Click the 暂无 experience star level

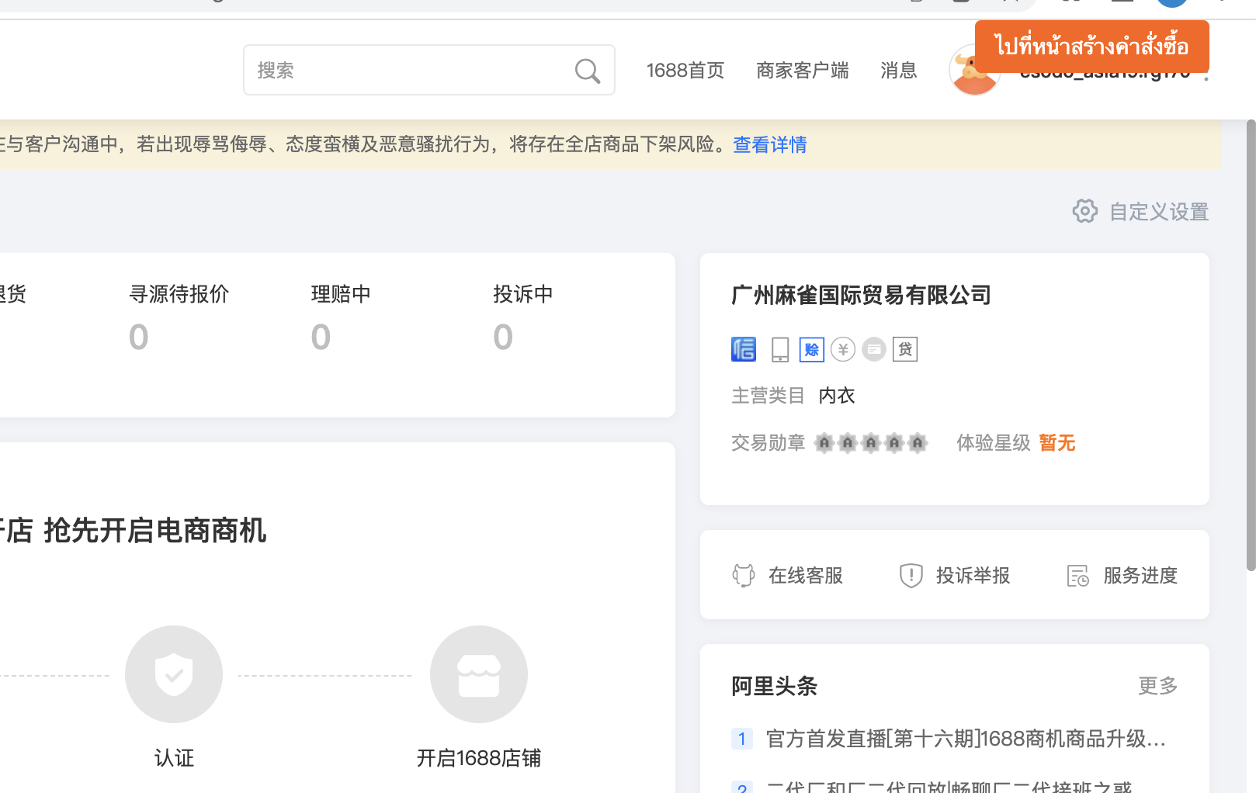coord(1056,443)
